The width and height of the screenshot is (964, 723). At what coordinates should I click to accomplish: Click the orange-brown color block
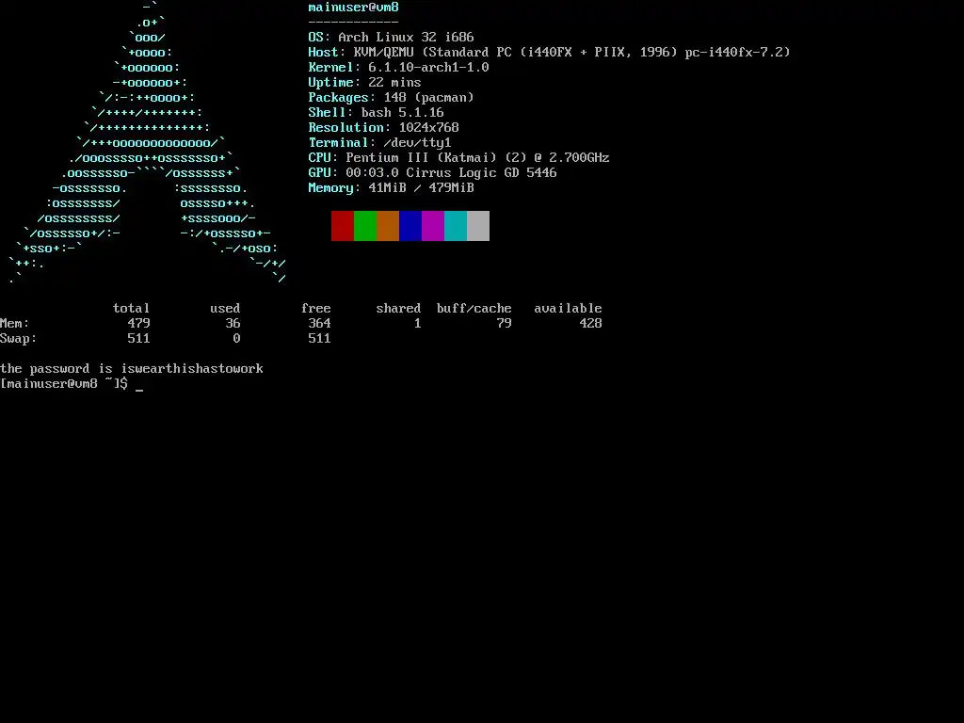(388, 226)
